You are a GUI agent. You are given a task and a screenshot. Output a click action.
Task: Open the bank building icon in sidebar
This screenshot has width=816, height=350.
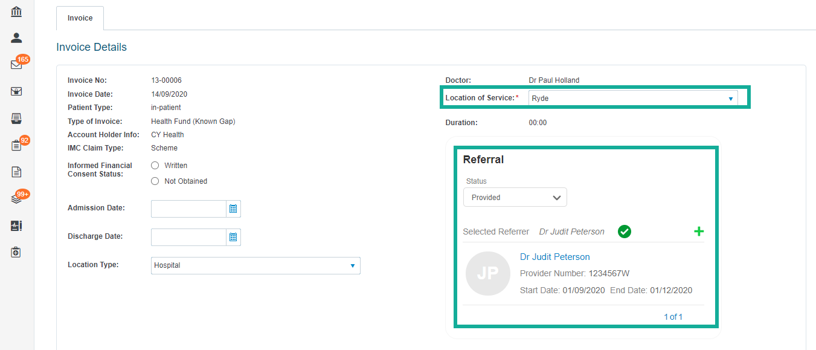click(x=17, y=12)
